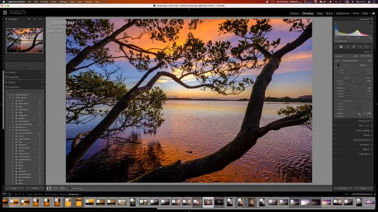This screenshot has height=212, width=378.
Task: Open the Apple menu
Action: [4, 2]
